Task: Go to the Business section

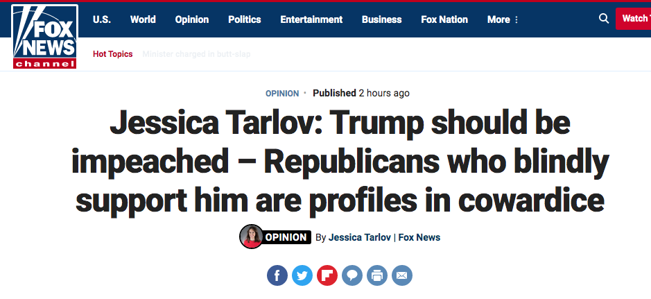Action: 381,19
